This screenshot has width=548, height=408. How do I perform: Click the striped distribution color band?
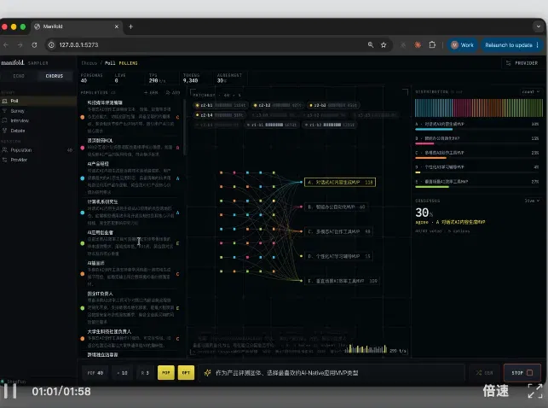[478, 108]
